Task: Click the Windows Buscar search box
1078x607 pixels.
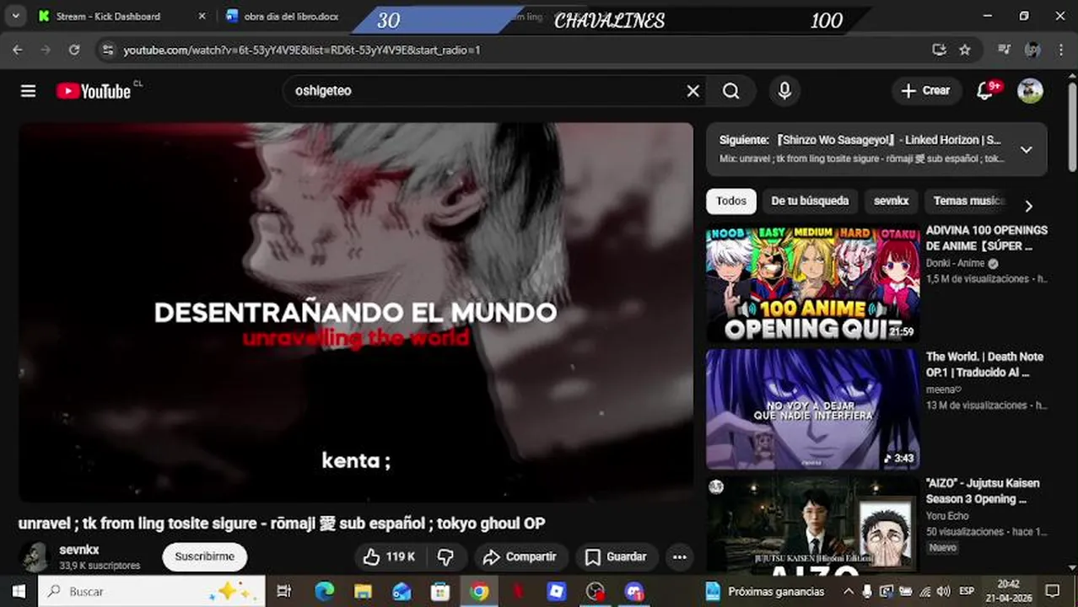Action: 152,591
